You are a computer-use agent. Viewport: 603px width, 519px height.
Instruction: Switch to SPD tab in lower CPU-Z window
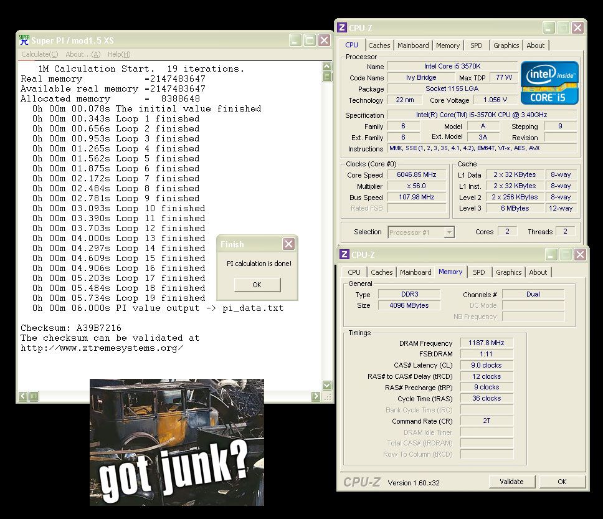tap(479, 272)
